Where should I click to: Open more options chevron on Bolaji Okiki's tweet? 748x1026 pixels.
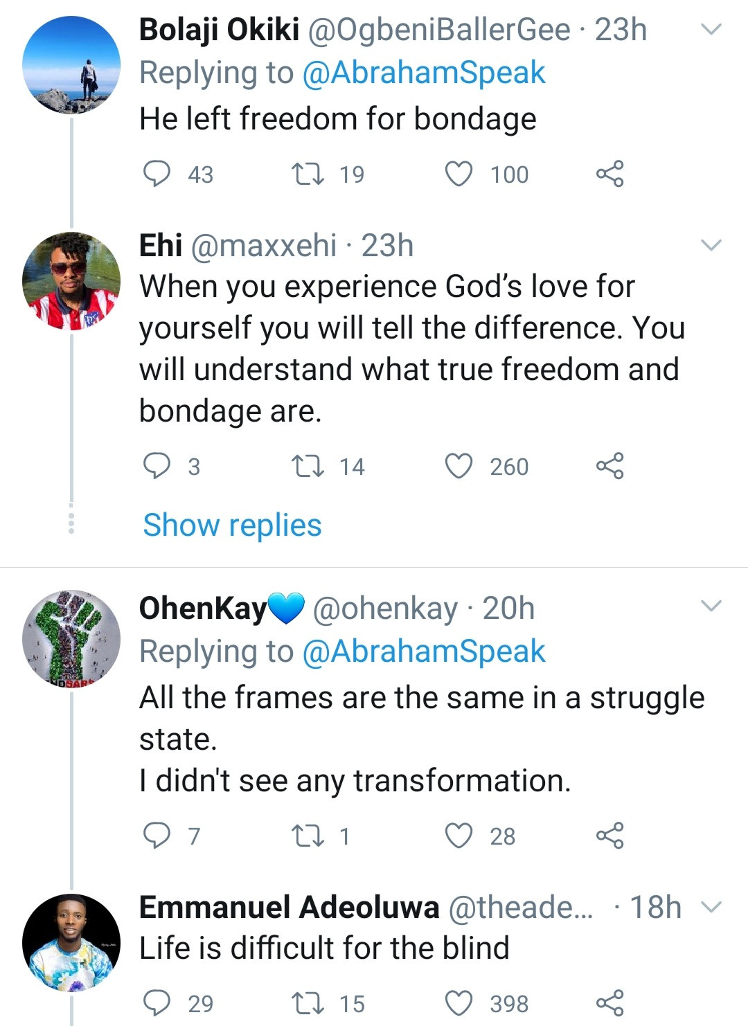click(711, 29)
